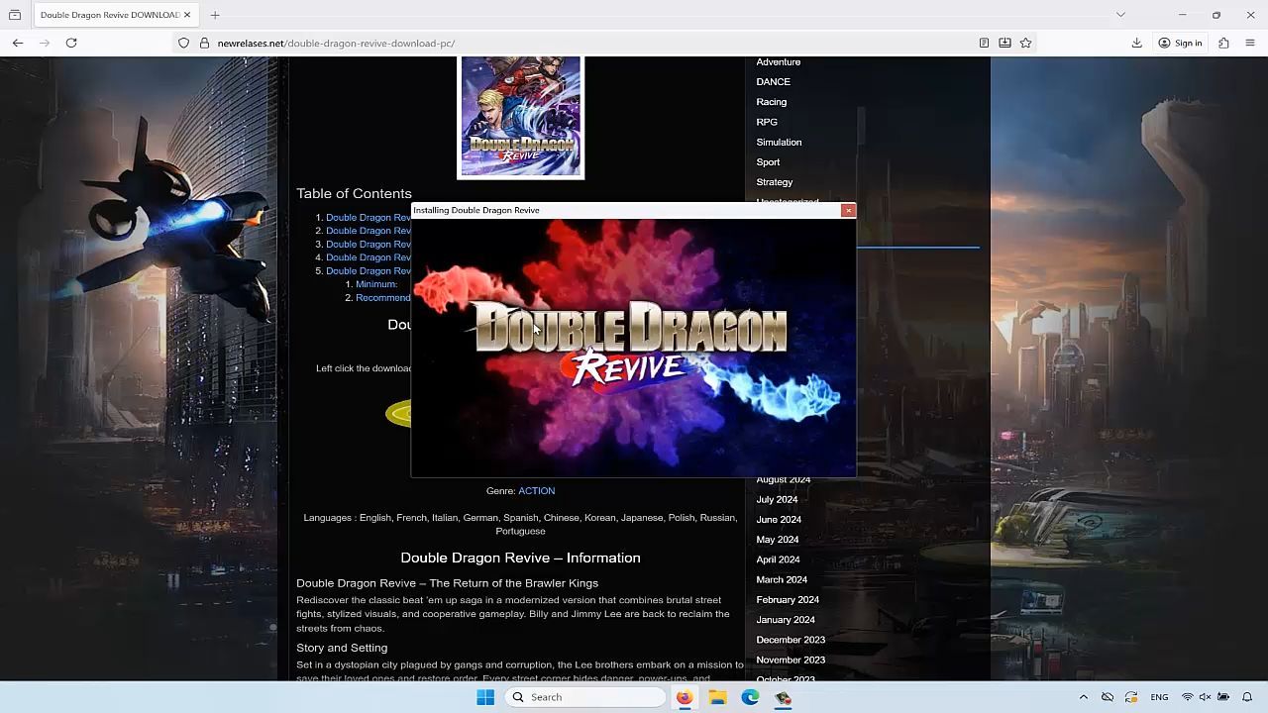This screenshot has height=713, width=1268.
Task: Open the extensions puzzle icon
Action: (1223, 43)
